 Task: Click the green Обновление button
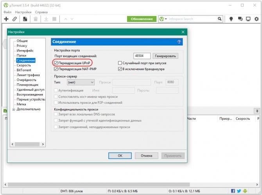click(x=142, y=19)
